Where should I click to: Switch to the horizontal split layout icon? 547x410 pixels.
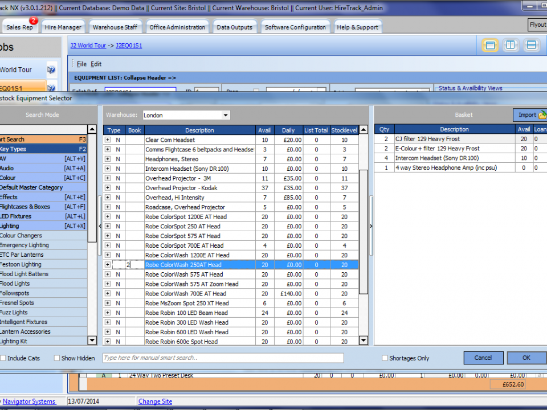coord(531,46)
